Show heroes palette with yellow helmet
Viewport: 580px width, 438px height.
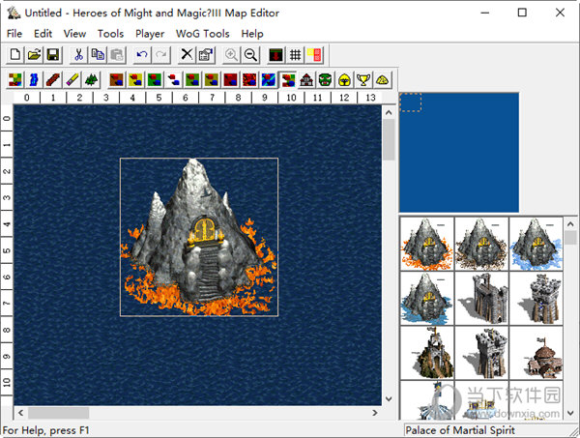pos(344,79)
